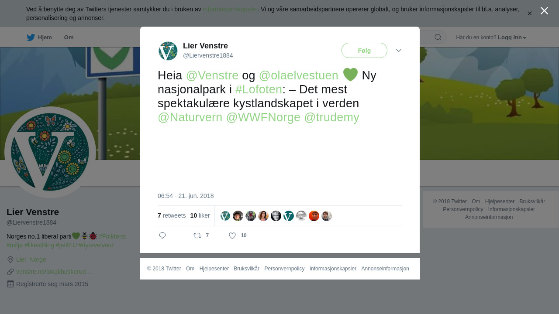Open the Lier, Norge location link

click(31, 259)
